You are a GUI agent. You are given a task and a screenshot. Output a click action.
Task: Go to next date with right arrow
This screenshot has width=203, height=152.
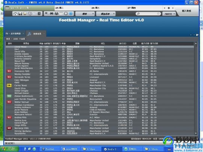(x=173, y=8)
